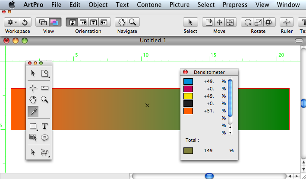Expand the freehand path tool flyout
The image size is (306, 179).
pyautogui.click(x=45, y=153)
